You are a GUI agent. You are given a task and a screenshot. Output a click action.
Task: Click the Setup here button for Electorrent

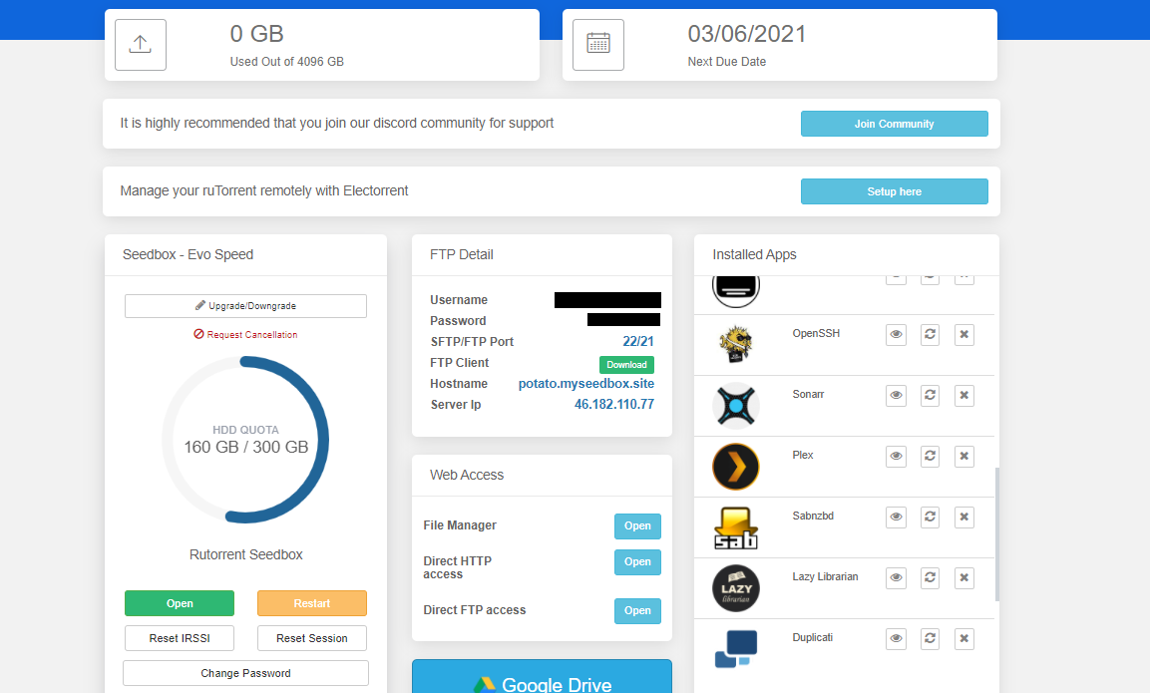point(894,190)
